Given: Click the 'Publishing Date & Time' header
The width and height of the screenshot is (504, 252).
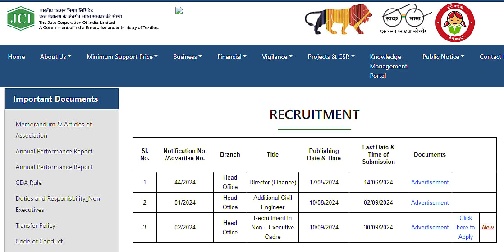Looking at the screenshot, I should pos(324,154).
